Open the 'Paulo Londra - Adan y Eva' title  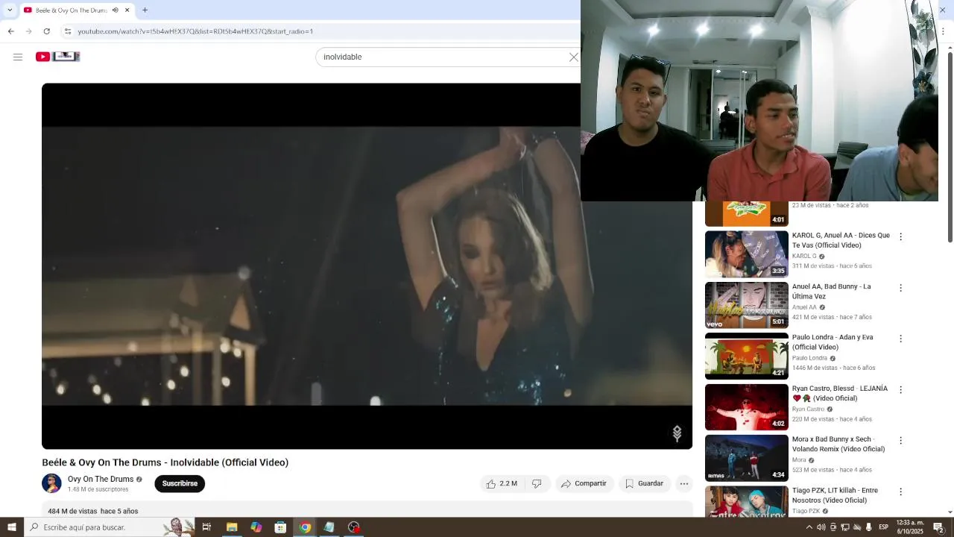[833, 342]
